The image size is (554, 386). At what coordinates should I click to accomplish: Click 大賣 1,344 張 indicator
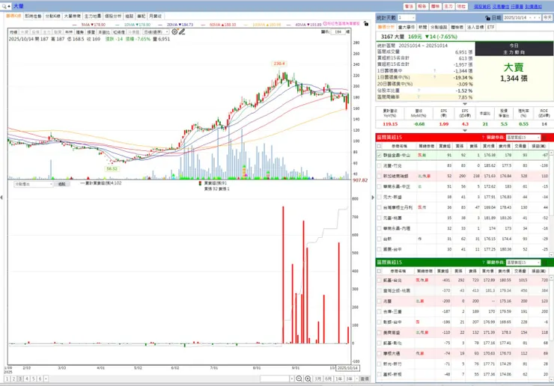(x=514, y=73)
